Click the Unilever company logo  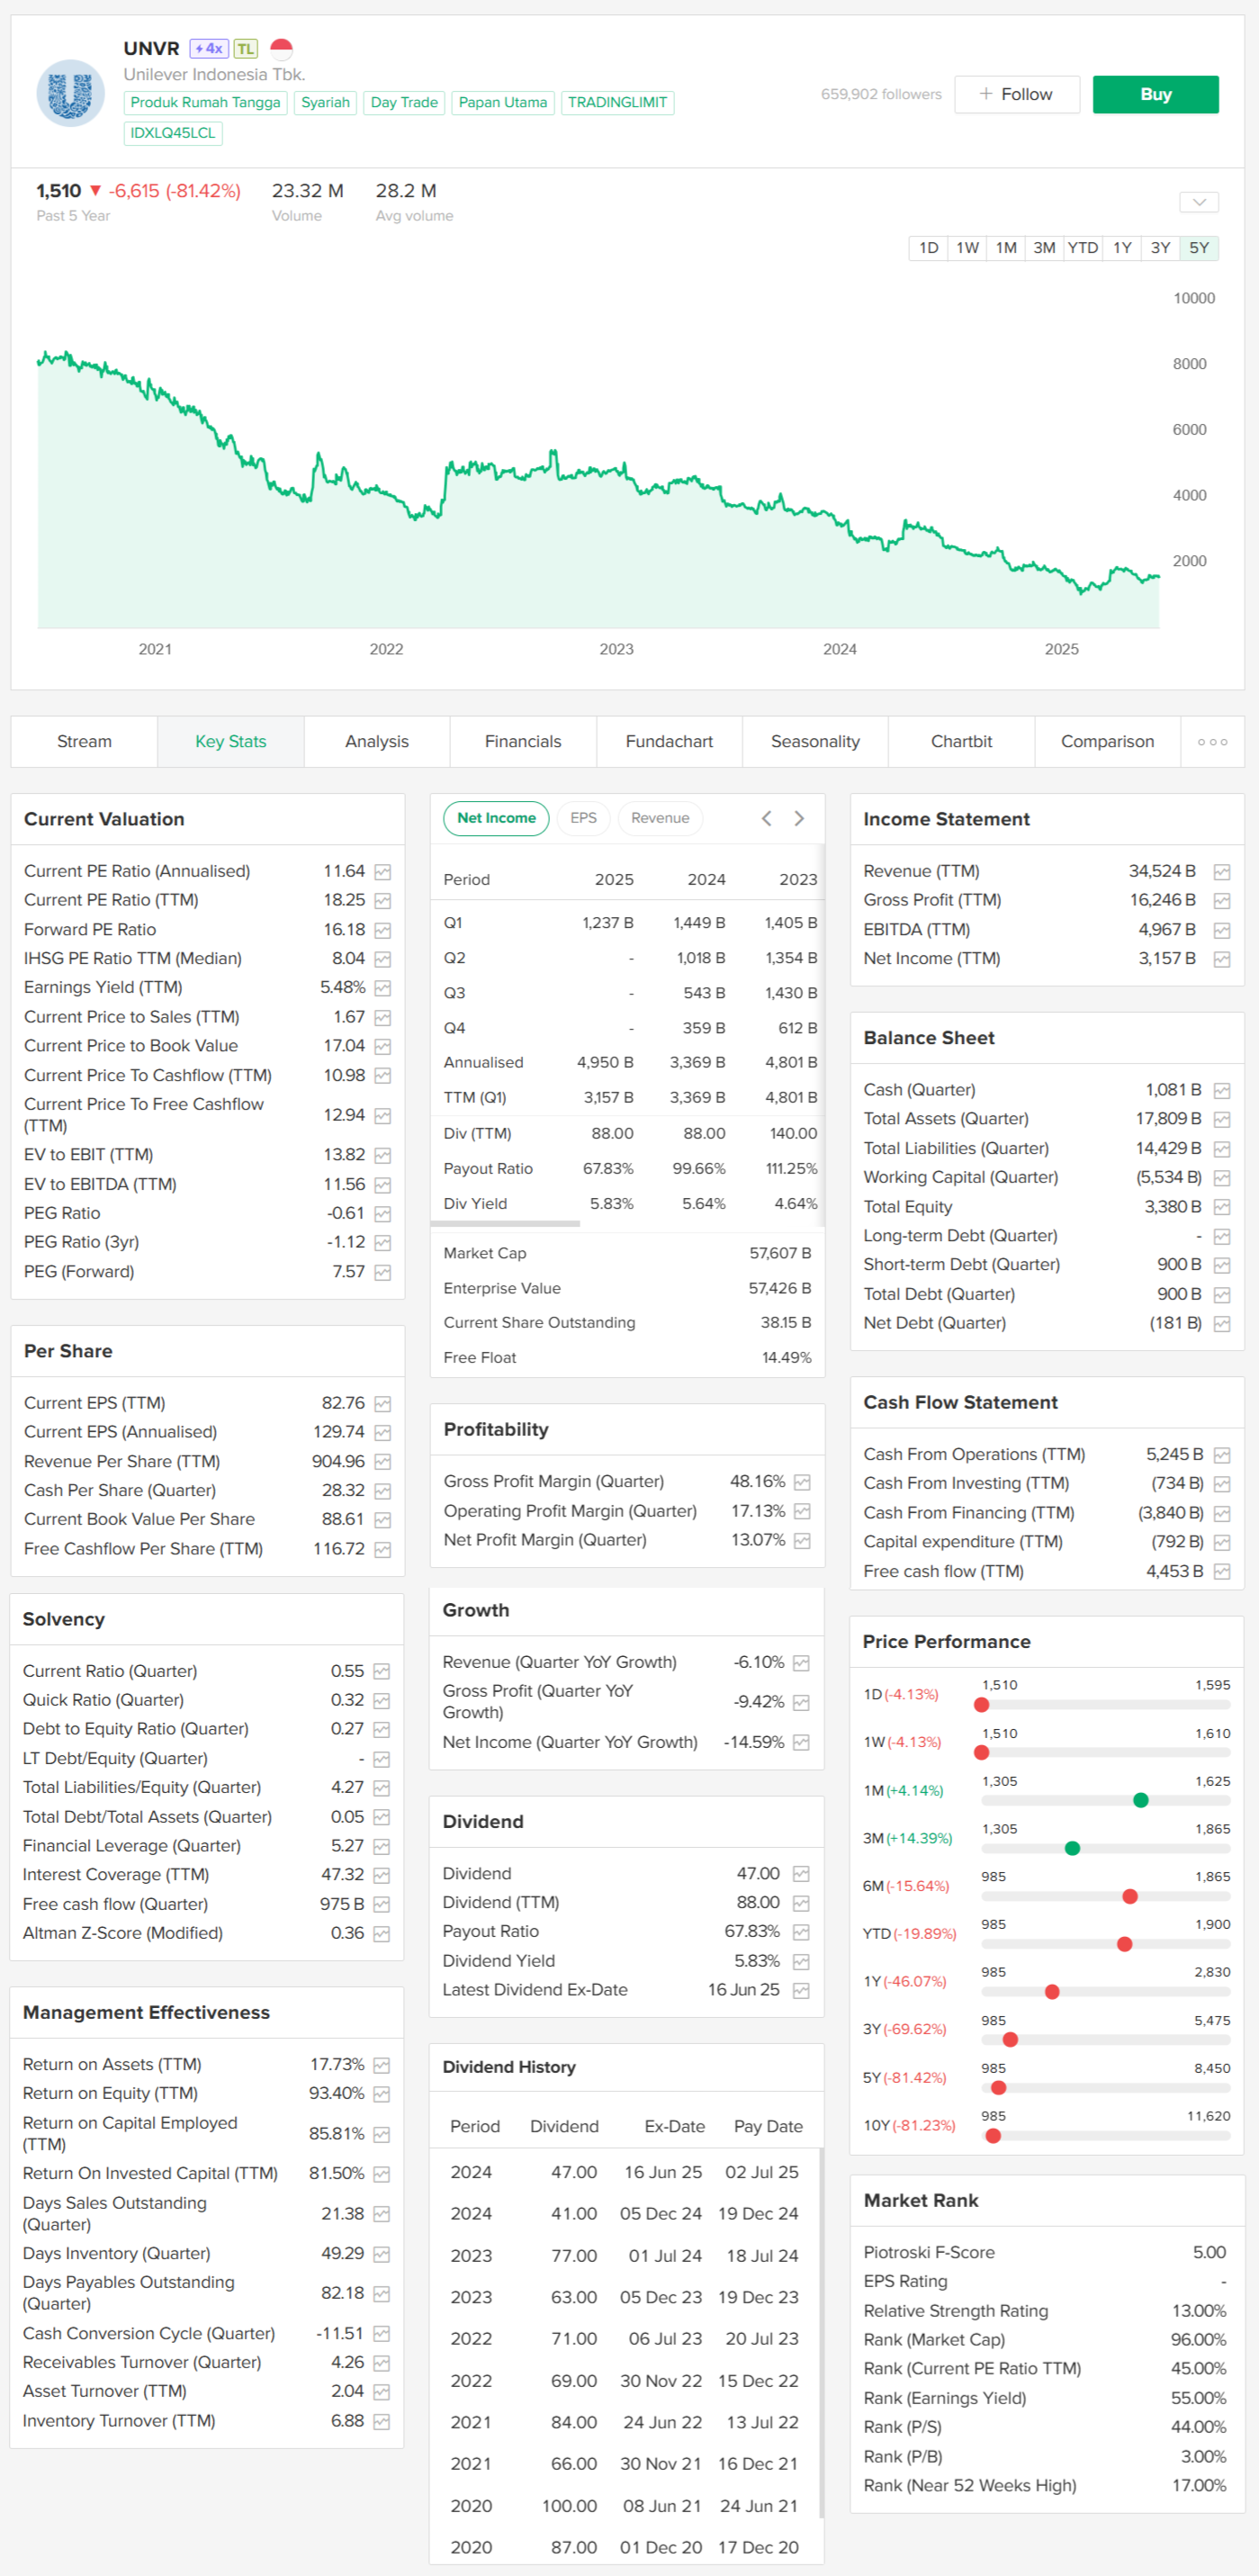[70, 93]
